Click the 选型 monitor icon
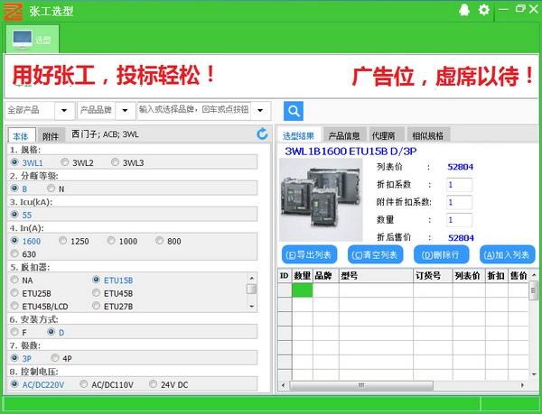 pos(23,38)
